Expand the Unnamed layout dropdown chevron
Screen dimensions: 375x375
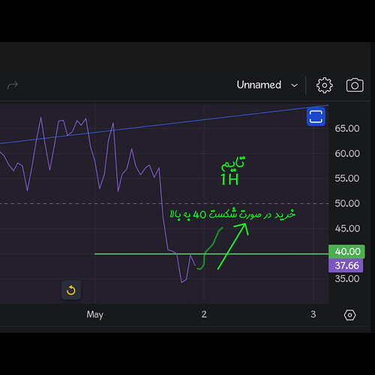295,85
